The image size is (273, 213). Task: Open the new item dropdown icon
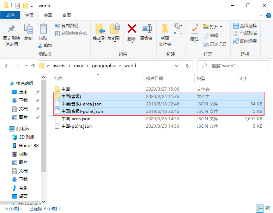(178, 26)
